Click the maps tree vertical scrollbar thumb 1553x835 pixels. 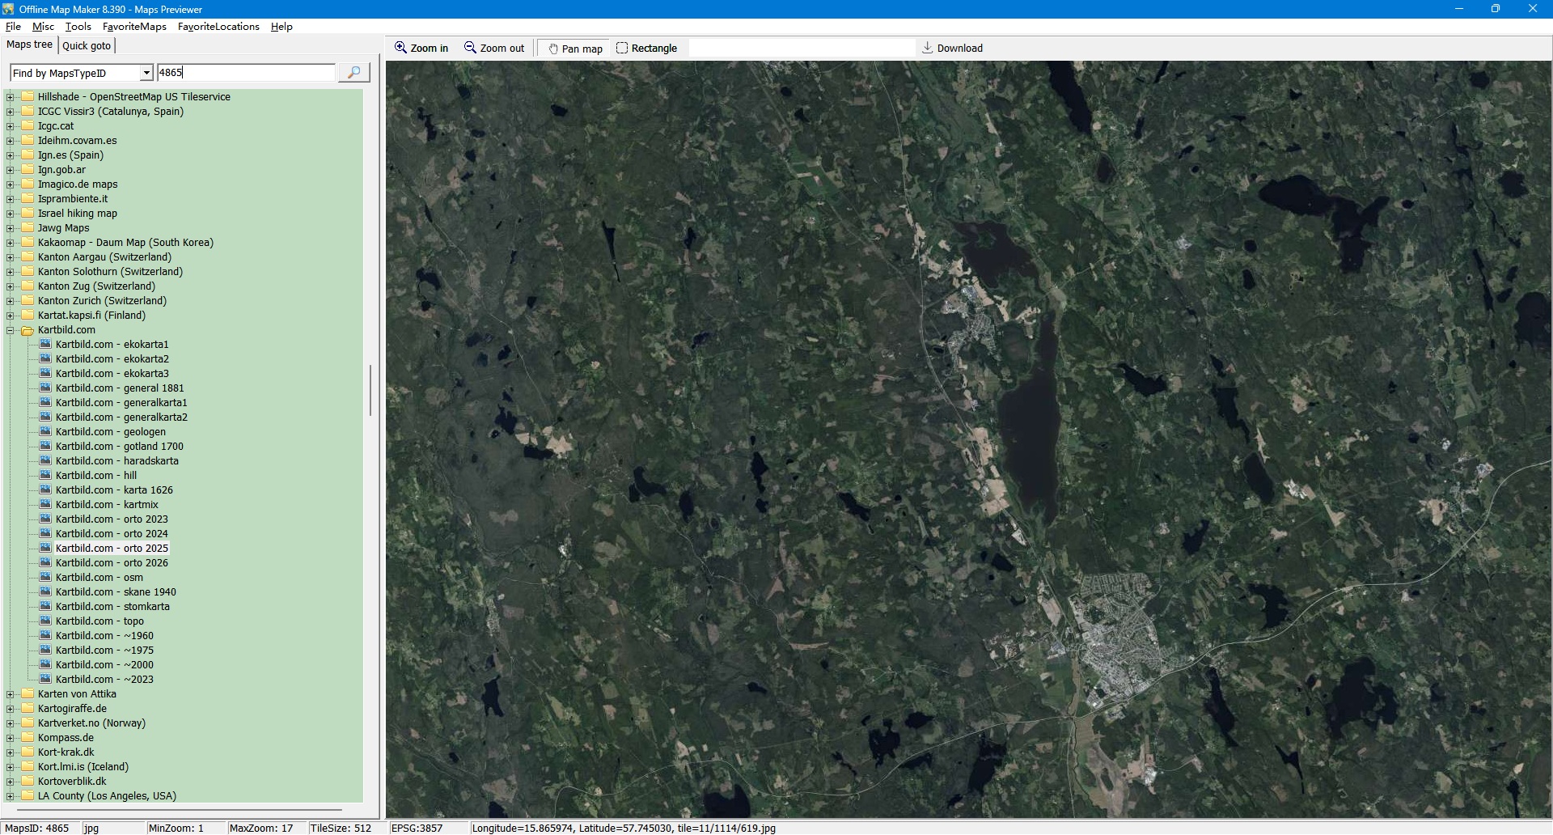click(x=370, y=390)
